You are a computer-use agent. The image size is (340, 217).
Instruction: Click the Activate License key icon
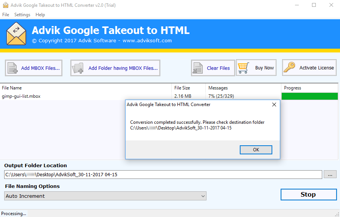289,68
